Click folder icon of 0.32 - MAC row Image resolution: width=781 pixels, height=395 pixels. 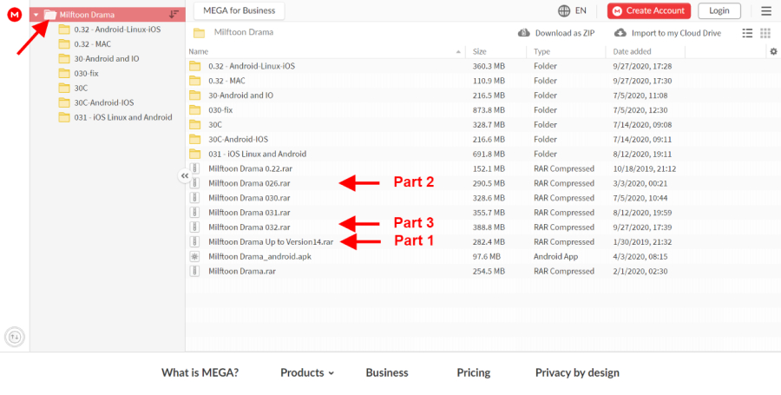pos(194,81)
